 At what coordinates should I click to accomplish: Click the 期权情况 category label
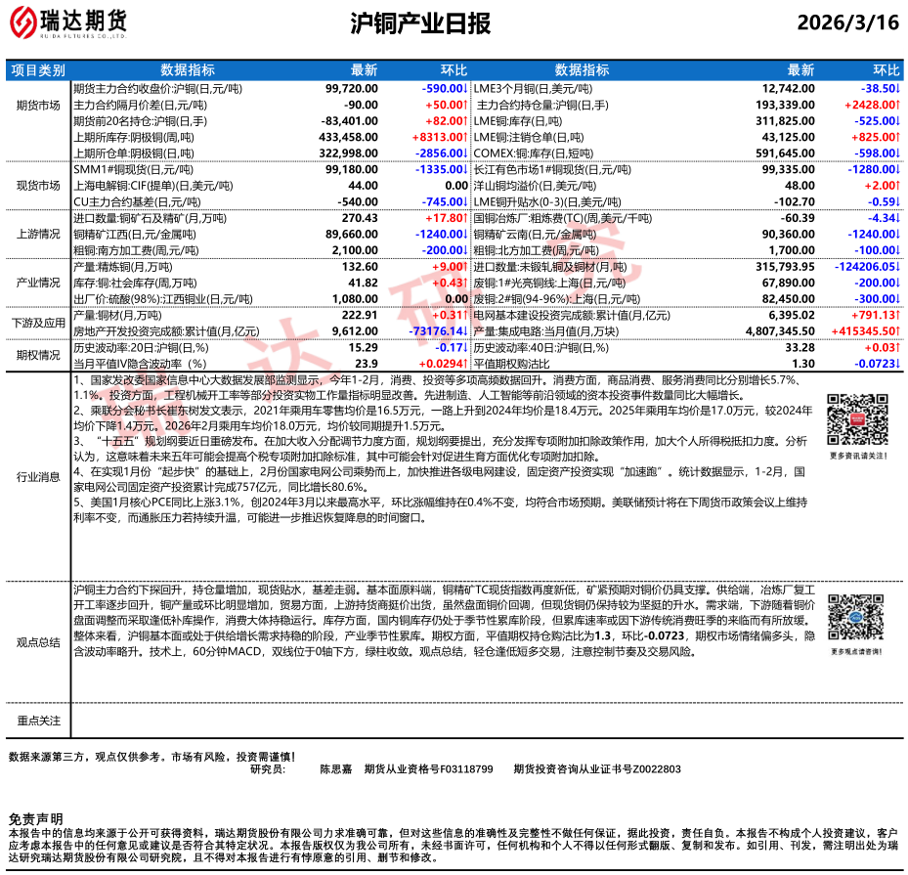pos(38,355)
